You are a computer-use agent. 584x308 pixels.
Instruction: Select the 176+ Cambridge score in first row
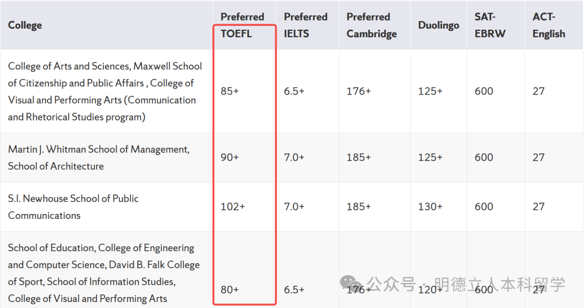coord(359,91)
